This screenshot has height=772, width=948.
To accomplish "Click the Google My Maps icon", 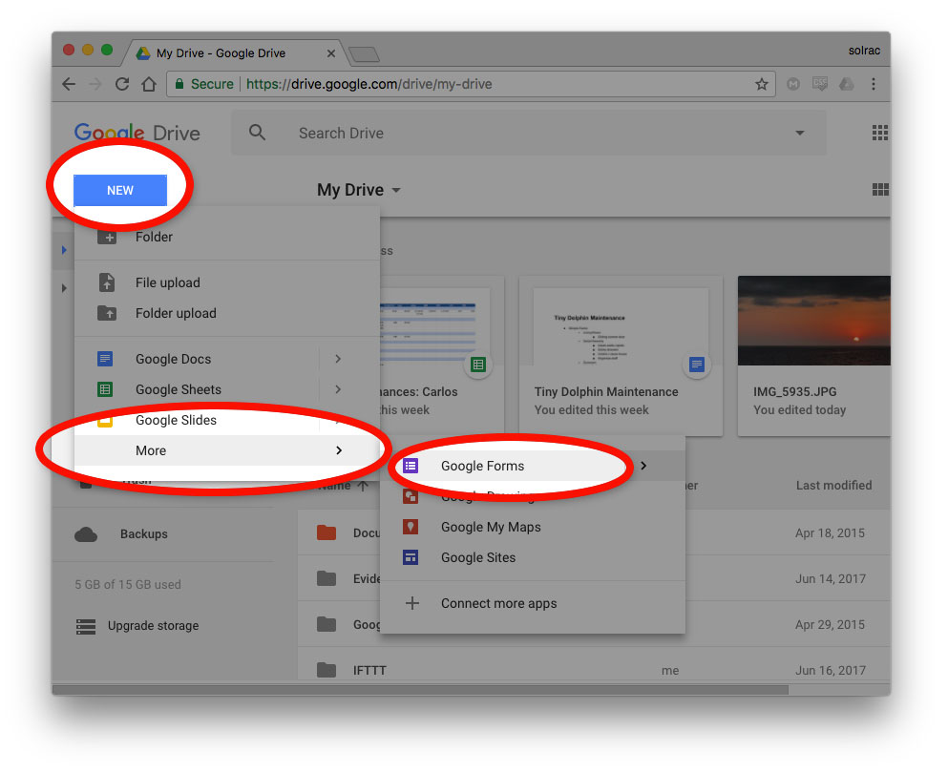I will click(x=411, y=527).
